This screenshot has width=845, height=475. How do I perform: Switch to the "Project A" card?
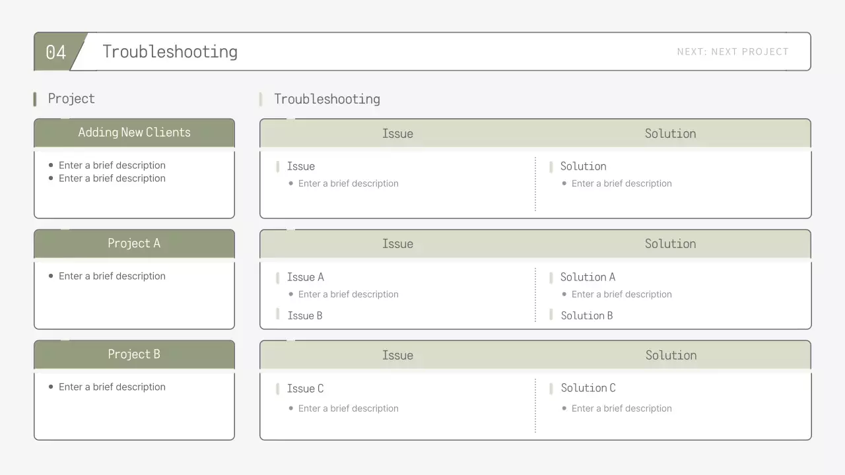coord(134,243)
